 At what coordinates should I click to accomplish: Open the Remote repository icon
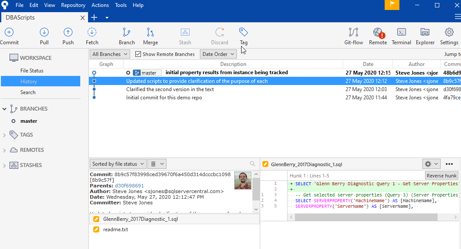378,36
